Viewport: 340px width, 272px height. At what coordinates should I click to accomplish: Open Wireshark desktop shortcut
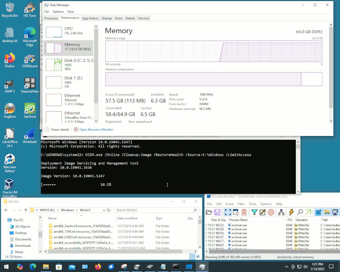click(30, 136)
